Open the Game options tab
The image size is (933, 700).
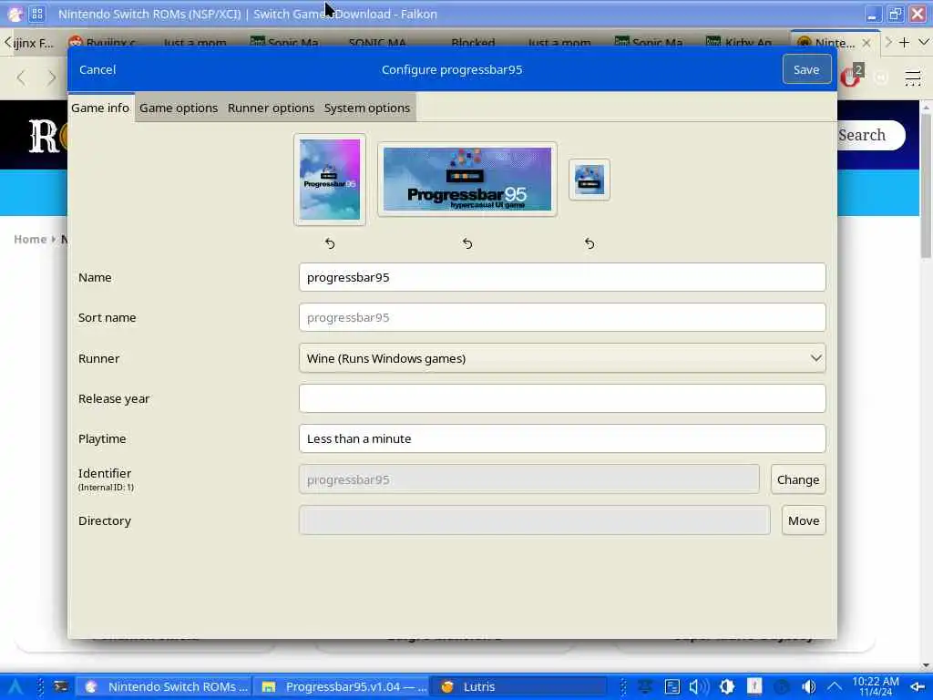click(x=179, y=108)
